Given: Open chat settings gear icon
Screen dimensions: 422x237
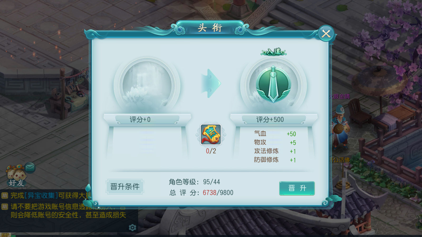Looking at the screenshot, I should pyautogui.click(x=132, y=227).
